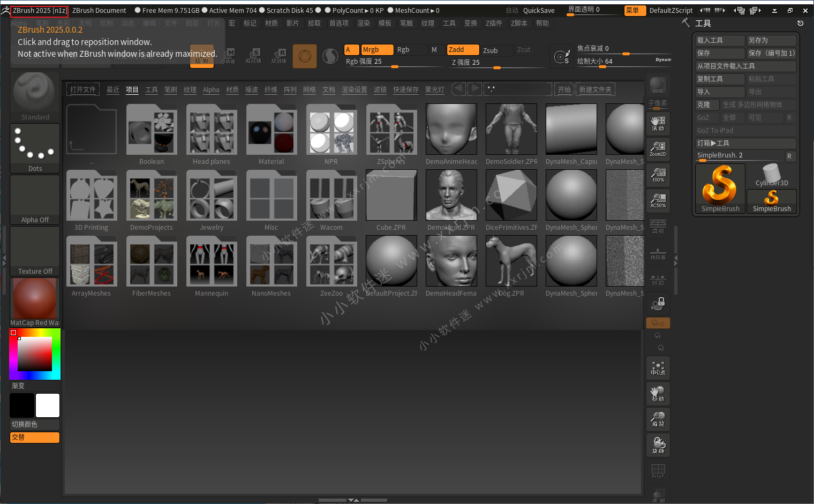814x504 pixels.
Task: Open the Texture Off selector
Action: pos(35,251)
